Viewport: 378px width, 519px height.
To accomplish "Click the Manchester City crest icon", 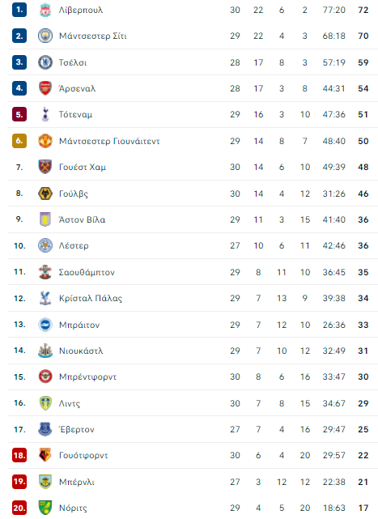I will 45,36.
